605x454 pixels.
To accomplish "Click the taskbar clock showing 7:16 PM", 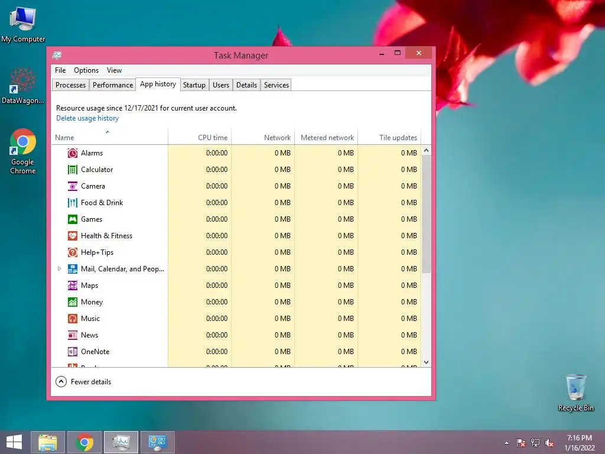I will (580, 443).
